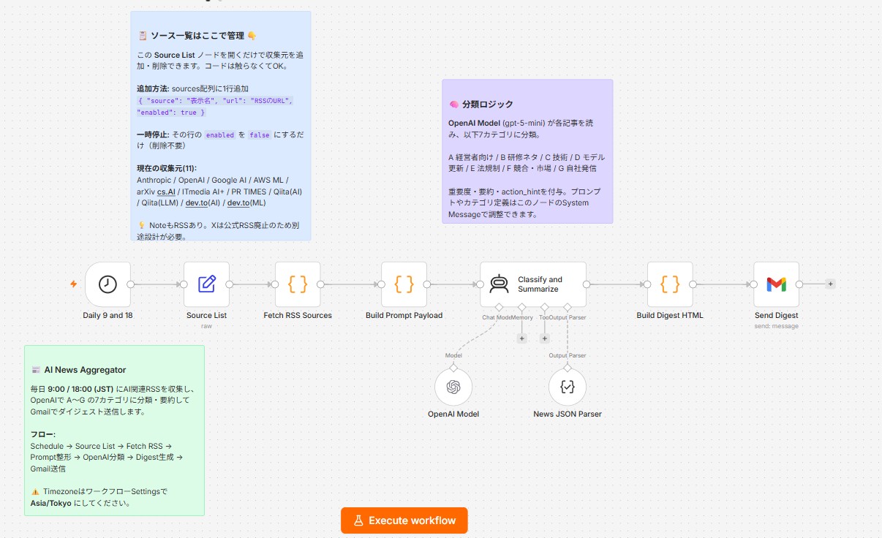Add a Tool sub-node with the plus button
Image resolution: width=882 pixels, height=538 pixels.
(x=545, y=338)
